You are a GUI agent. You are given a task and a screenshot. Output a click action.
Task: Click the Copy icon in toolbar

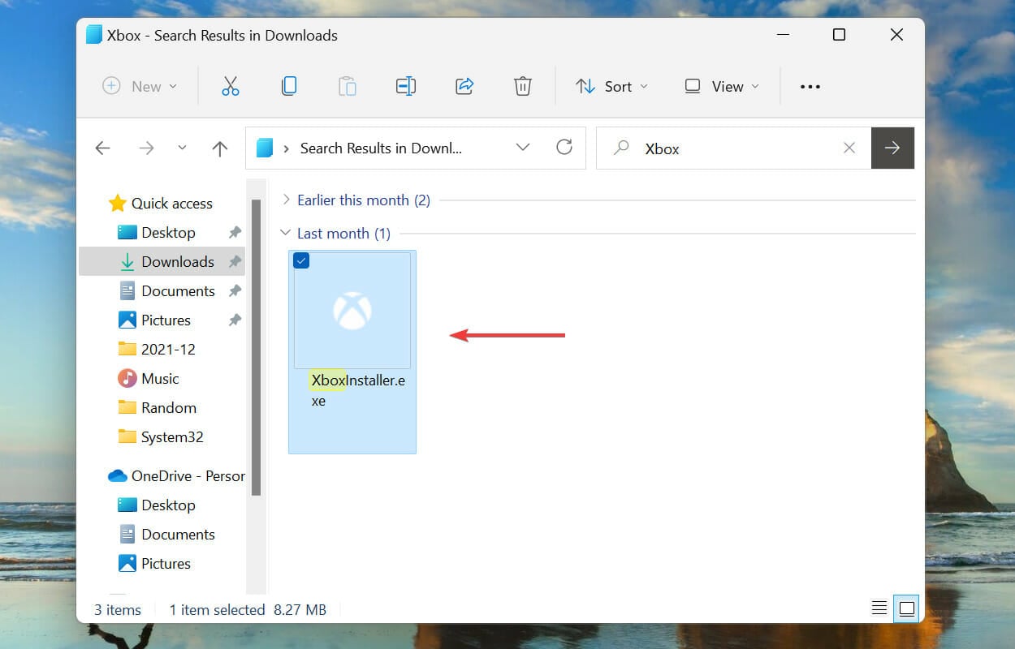point(289,86)
